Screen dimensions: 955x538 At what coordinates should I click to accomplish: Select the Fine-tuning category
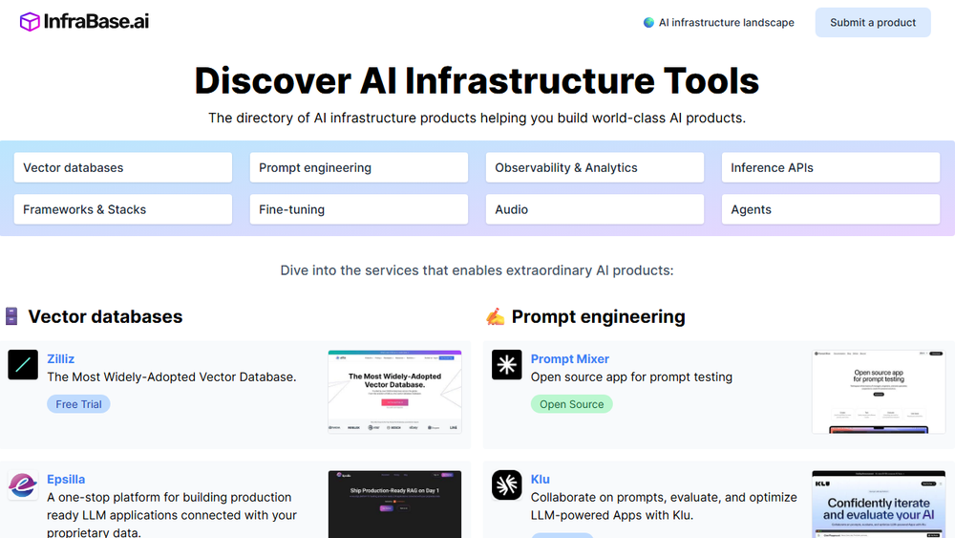pyautogui.click(x=359, y=209)
